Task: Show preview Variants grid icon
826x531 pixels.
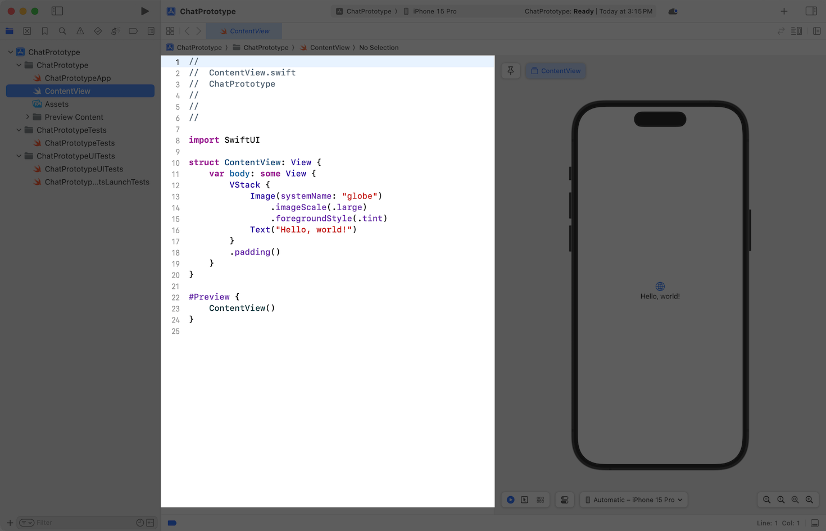Action: tap(541, 500)
